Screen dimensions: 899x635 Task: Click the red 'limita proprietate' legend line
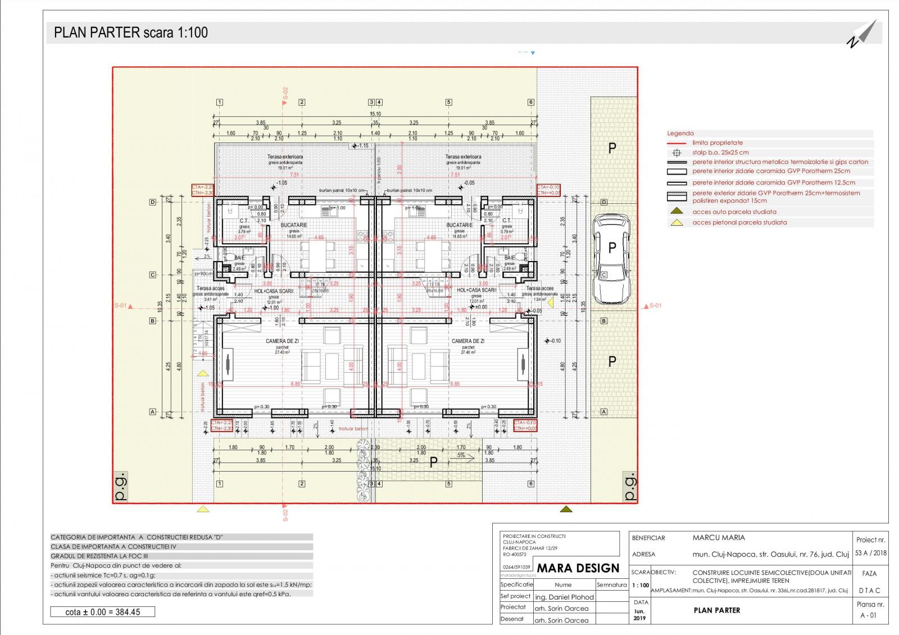coord(678,143)
